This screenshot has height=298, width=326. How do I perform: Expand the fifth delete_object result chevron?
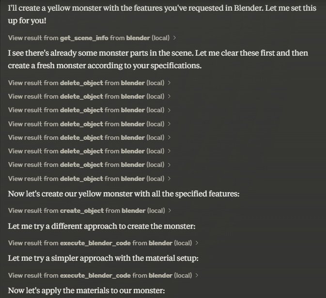(x=169, y=137)
